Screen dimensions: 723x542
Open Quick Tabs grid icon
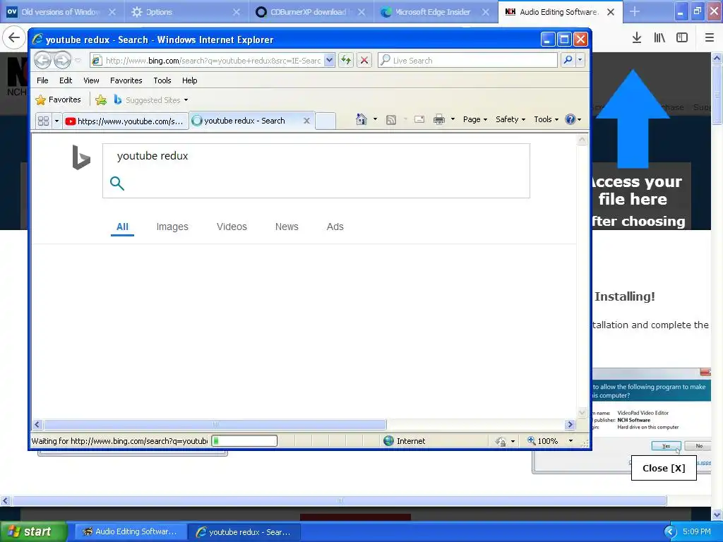tap(43, 121)
